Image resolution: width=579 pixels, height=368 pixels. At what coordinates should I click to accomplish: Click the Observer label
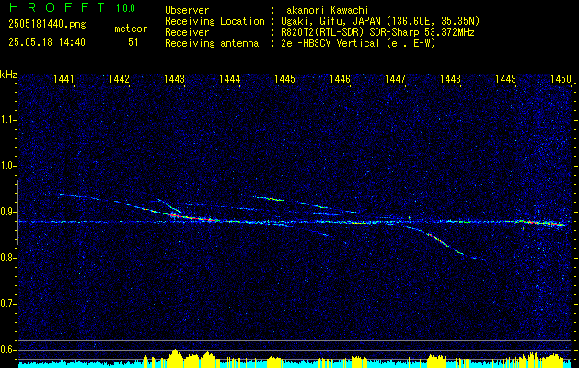[187, 10]
